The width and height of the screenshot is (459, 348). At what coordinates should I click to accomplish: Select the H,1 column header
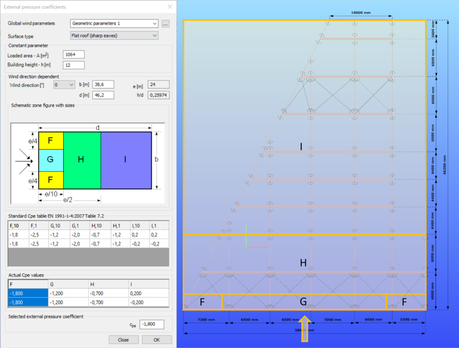point(120,226)
